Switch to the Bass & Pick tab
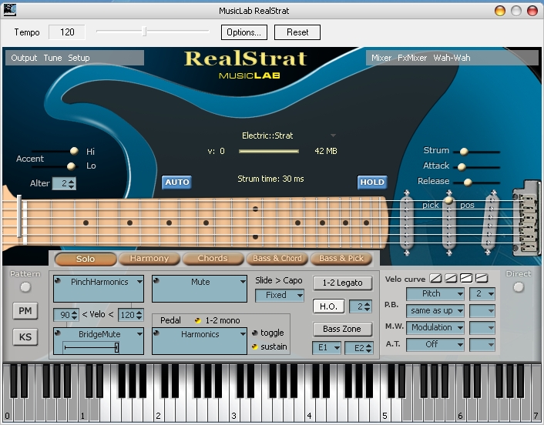 [341, 259]
